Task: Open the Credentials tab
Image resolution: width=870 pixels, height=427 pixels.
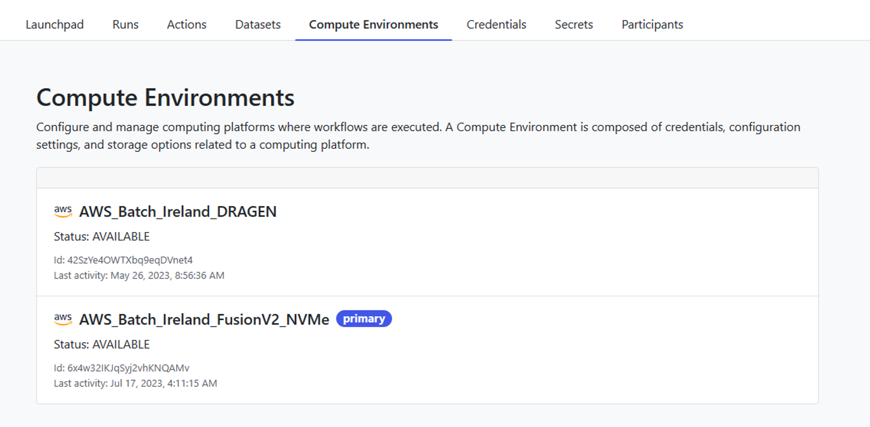Action: click(x=496, y=25)
